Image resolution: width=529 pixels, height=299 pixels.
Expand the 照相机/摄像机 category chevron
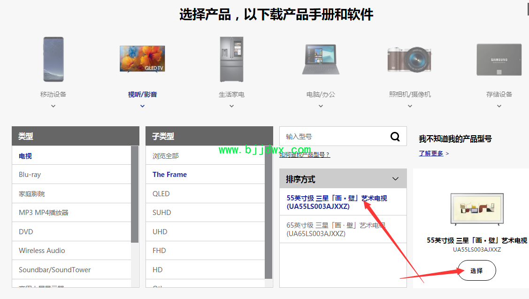pyautogui.click(x=410, y=106)
